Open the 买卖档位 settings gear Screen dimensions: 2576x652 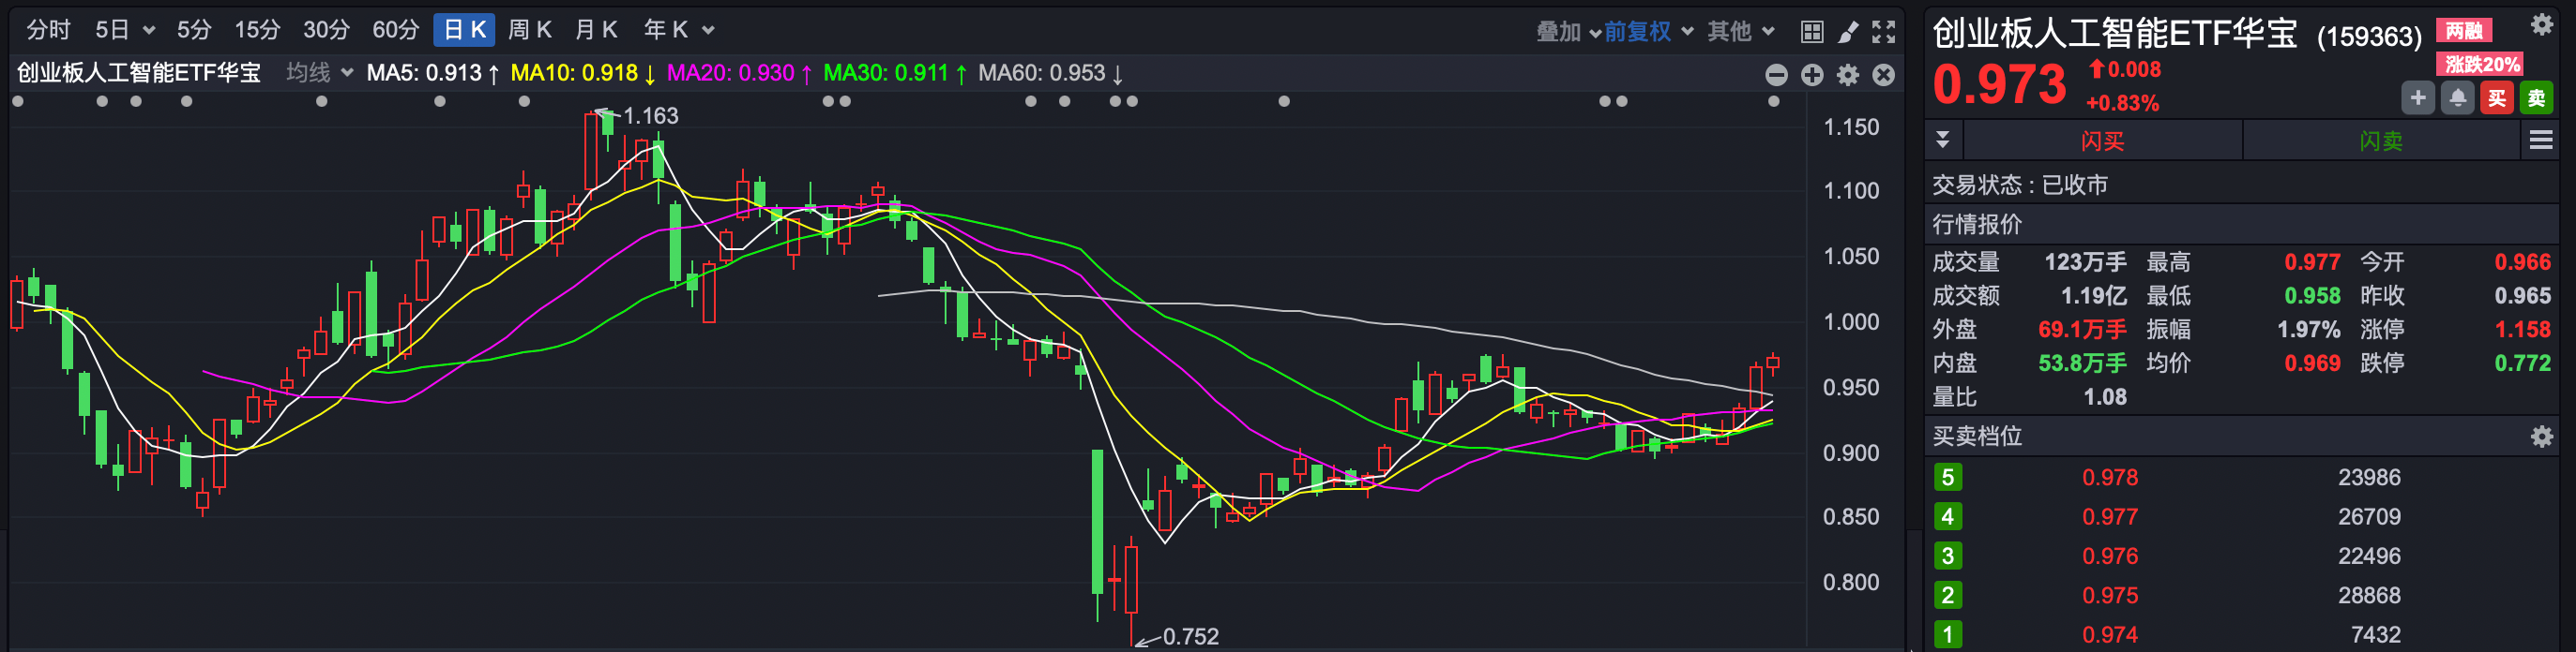coord(2541,437)
